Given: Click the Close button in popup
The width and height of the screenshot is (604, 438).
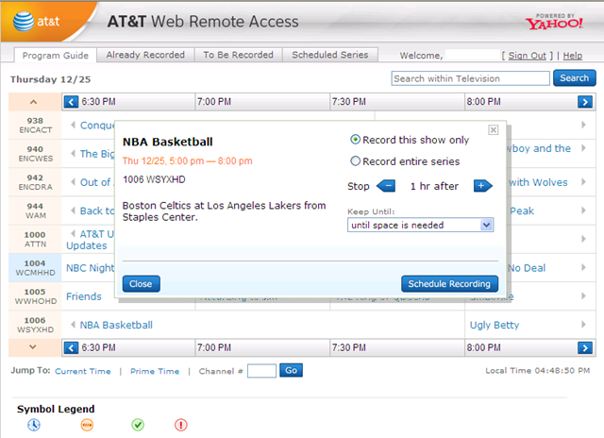Looking at the screenshot, I should (141, 284).
